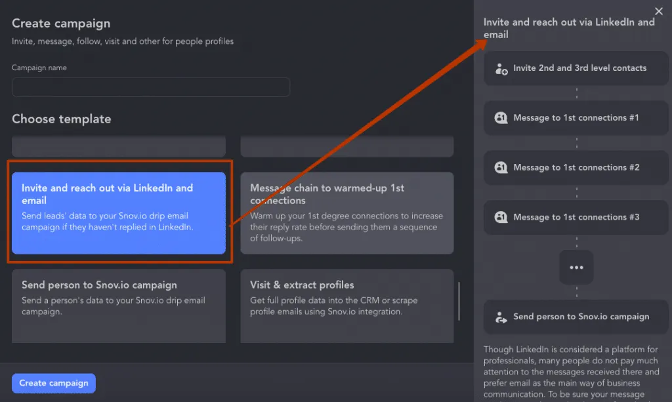The height and width of the screenshot is (402, 672).
Task: Open 'Invite 2nd and 3rd level contacts' step
Action: tap(576, 68)
